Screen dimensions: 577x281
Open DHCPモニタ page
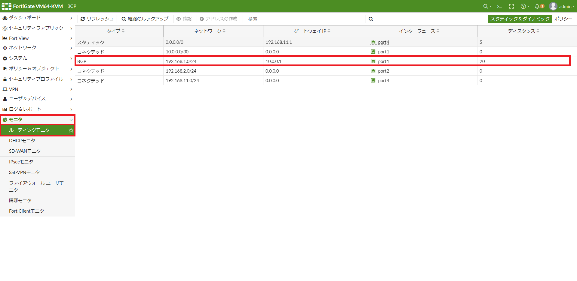tap(37, 141)
